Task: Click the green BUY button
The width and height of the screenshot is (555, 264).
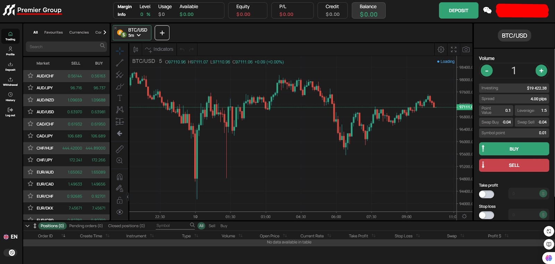Action: coord(514,149)
